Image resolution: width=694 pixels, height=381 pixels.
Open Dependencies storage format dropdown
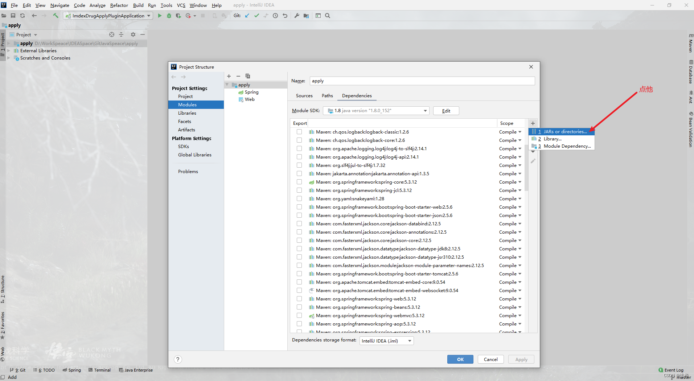[387, 341]
